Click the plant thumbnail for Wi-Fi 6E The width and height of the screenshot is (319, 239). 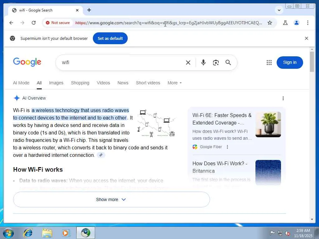[x=268, y=124]
